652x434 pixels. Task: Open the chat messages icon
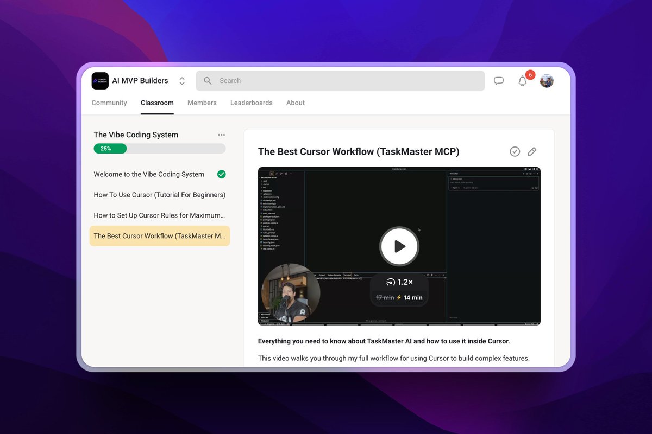[498, 81]
